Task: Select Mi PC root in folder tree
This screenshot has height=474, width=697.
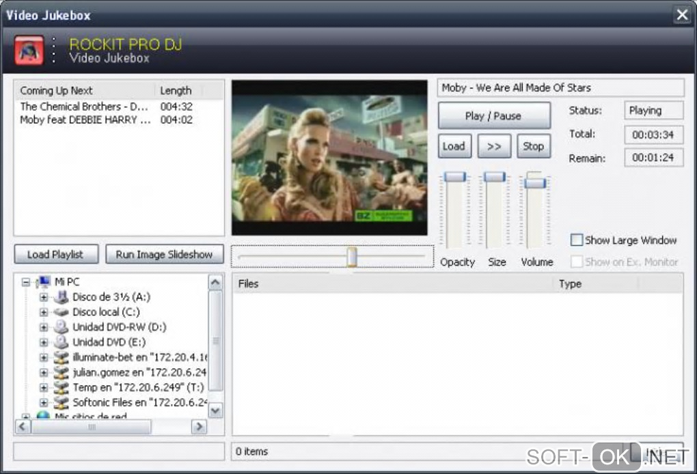Action: (67, 281)
